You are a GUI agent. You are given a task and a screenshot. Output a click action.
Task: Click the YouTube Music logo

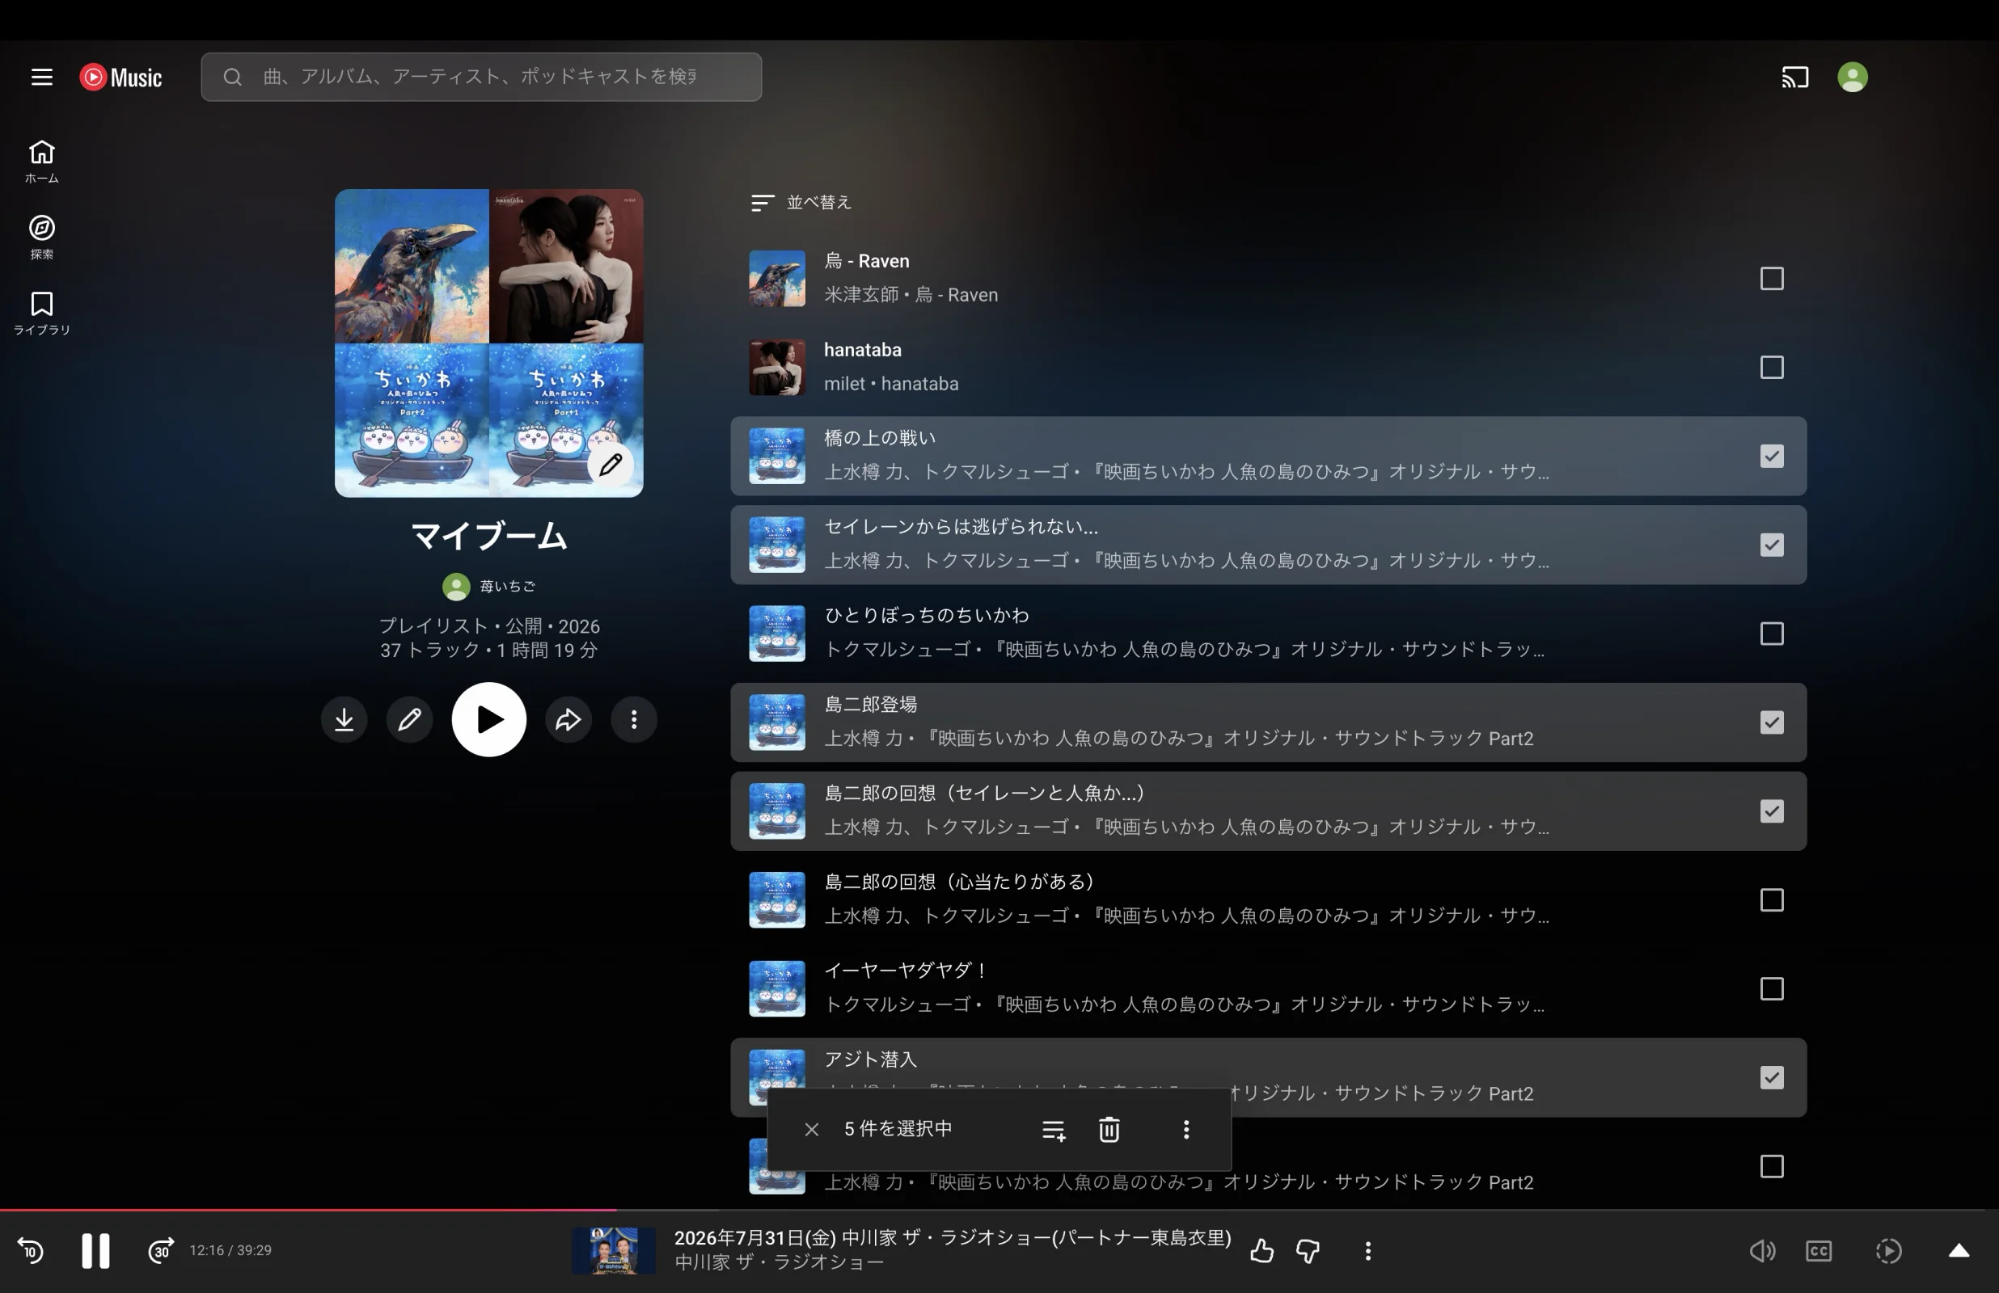pyautogui.click(x=121, y=78)
